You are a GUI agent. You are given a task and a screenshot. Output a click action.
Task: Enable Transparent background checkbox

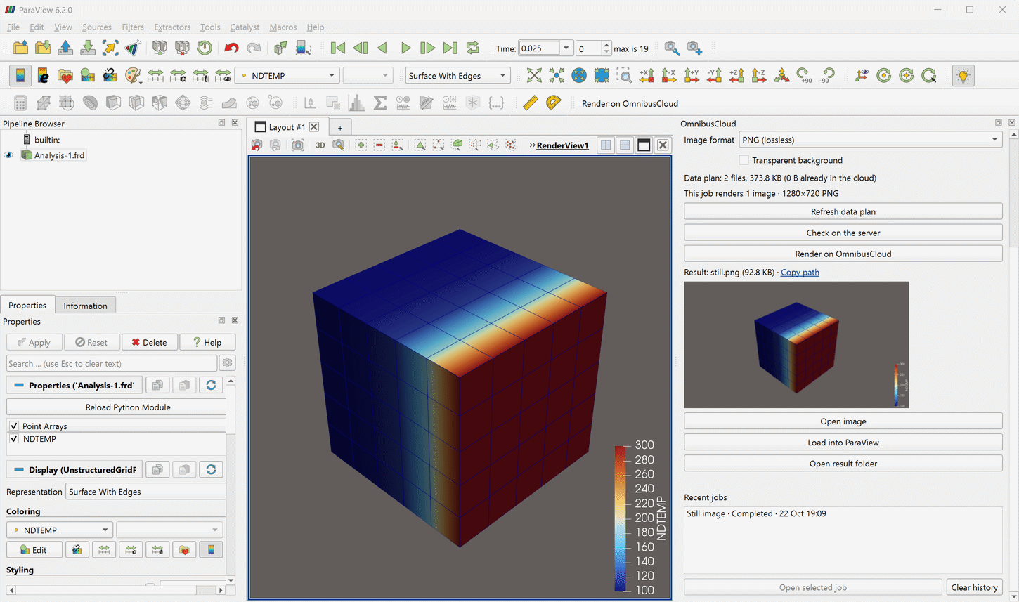[744, 160]
